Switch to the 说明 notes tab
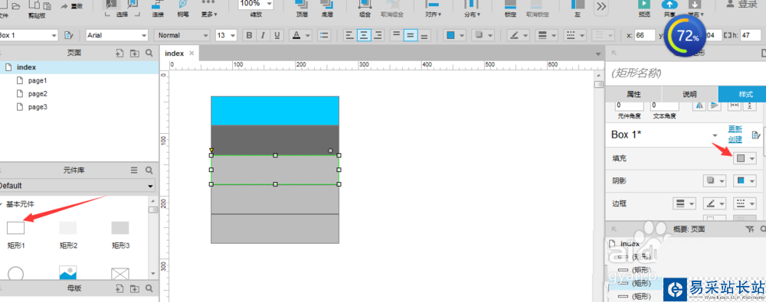The width and height of the screenshot is (766, 302). 690,94
